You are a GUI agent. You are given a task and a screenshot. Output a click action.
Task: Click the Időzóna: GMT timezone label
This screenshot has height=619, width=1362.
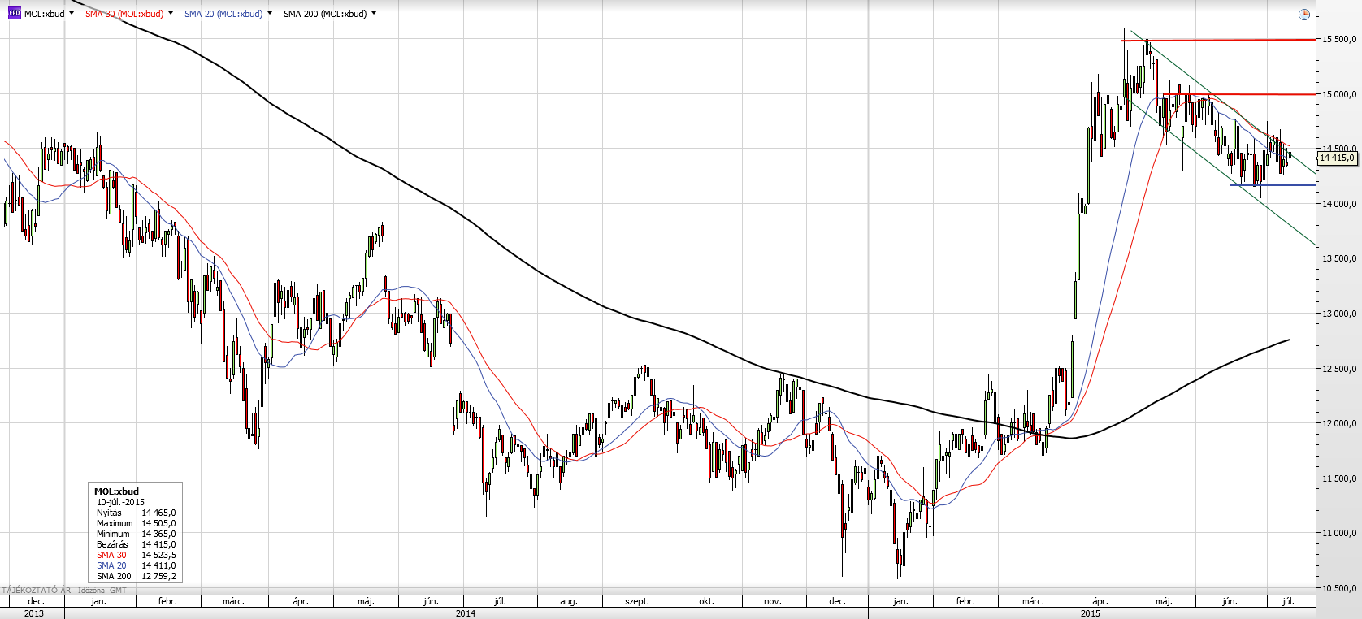pyautogui.click(x=102, y=591)
